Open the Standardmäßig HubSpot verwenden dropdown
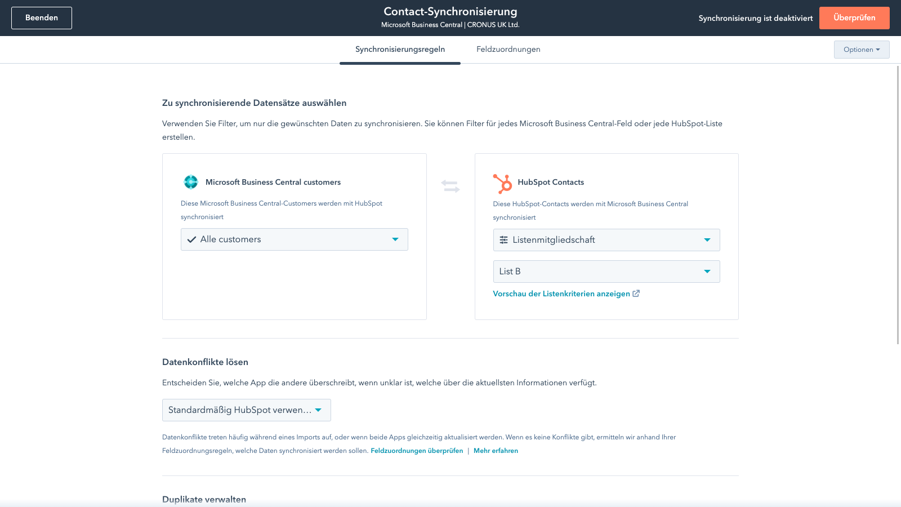This screenshot has width=901, height=507. click(246, 410)
